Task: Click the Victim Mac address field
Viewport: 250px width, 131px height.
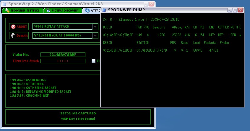Action: [63, 55]
